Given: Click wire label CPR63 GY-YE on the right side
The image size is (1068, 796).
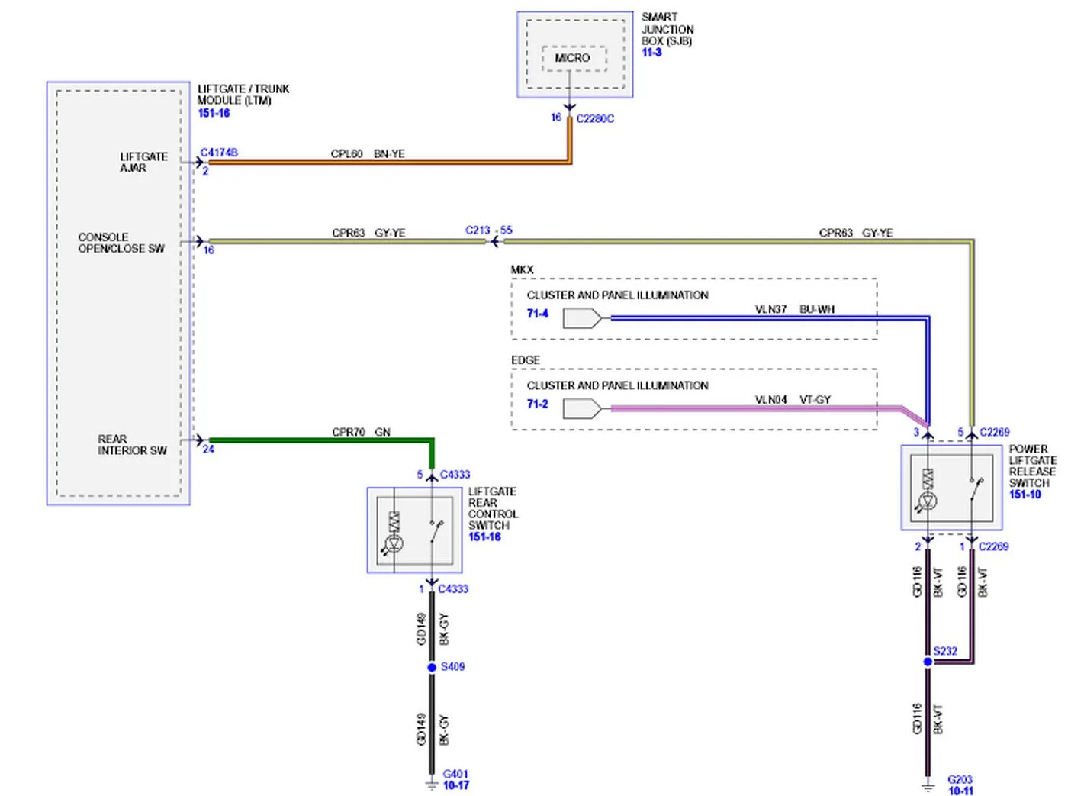Looking at the screenshot, I should pos(856,234).
